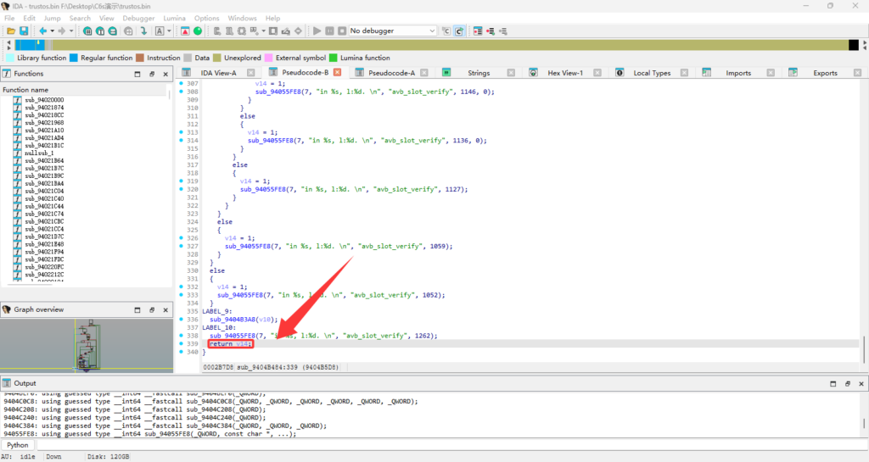Click the Open file folder icon
This screenshot has height=462, width=869.
11,31
